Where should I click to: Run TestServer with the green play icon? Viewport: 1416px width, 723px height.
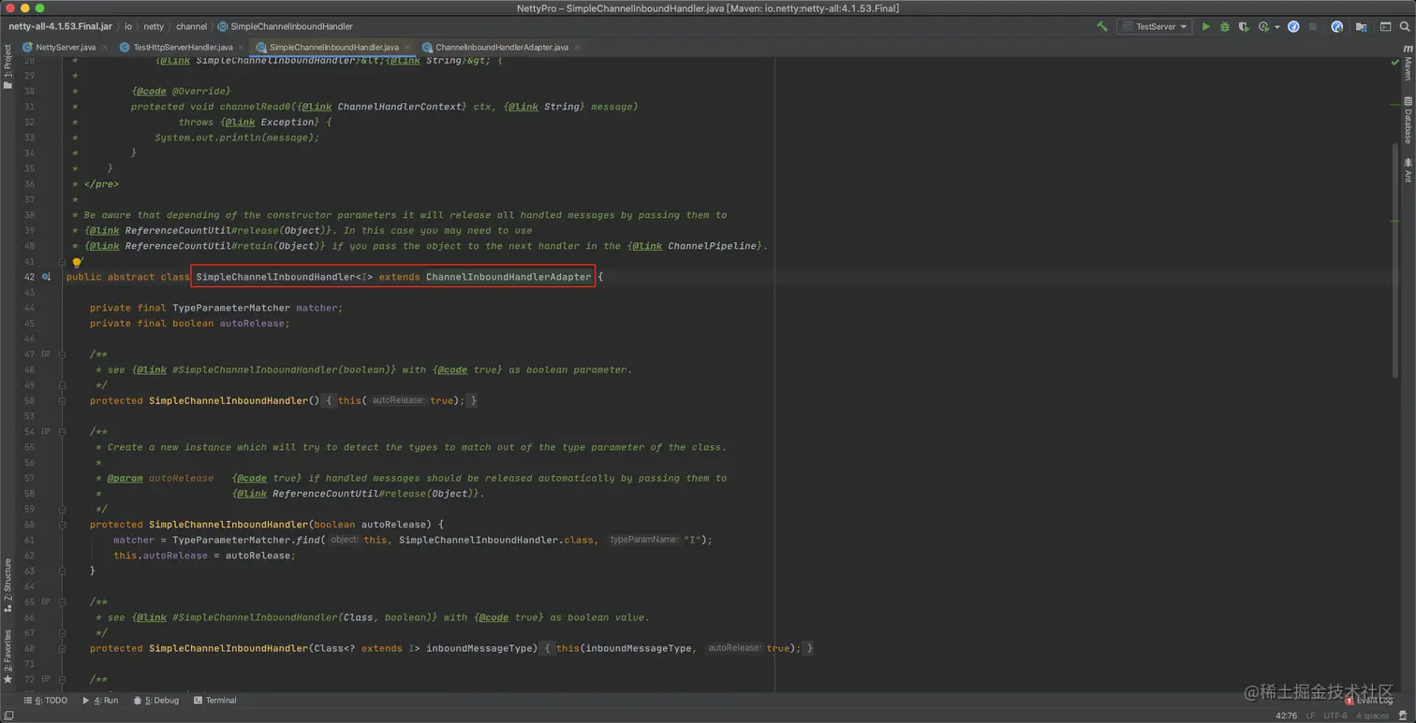click(1206, 27)
